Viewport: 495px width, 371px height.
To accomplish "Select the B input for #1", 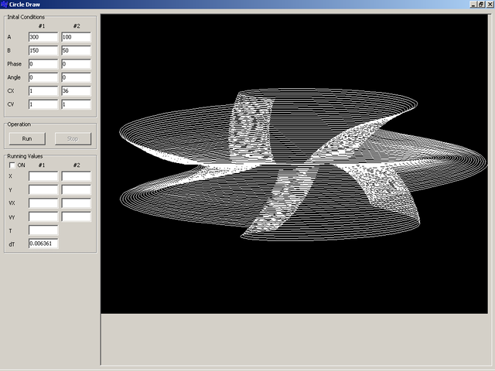I will click(x=43, y=50).
